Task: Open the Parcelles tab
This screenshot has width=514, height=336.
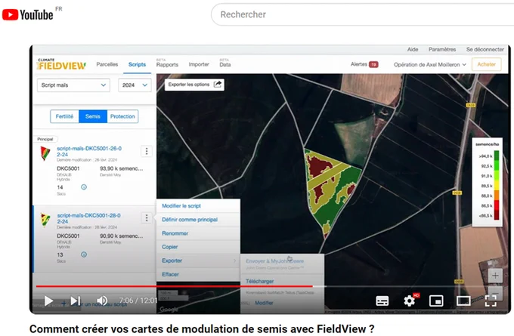Action: [107, 64]
